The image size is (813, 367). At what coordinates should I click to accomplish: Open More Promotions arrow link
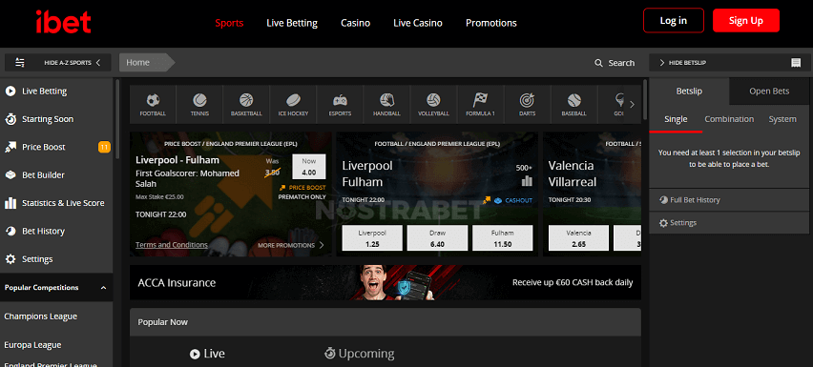[291, 245]
